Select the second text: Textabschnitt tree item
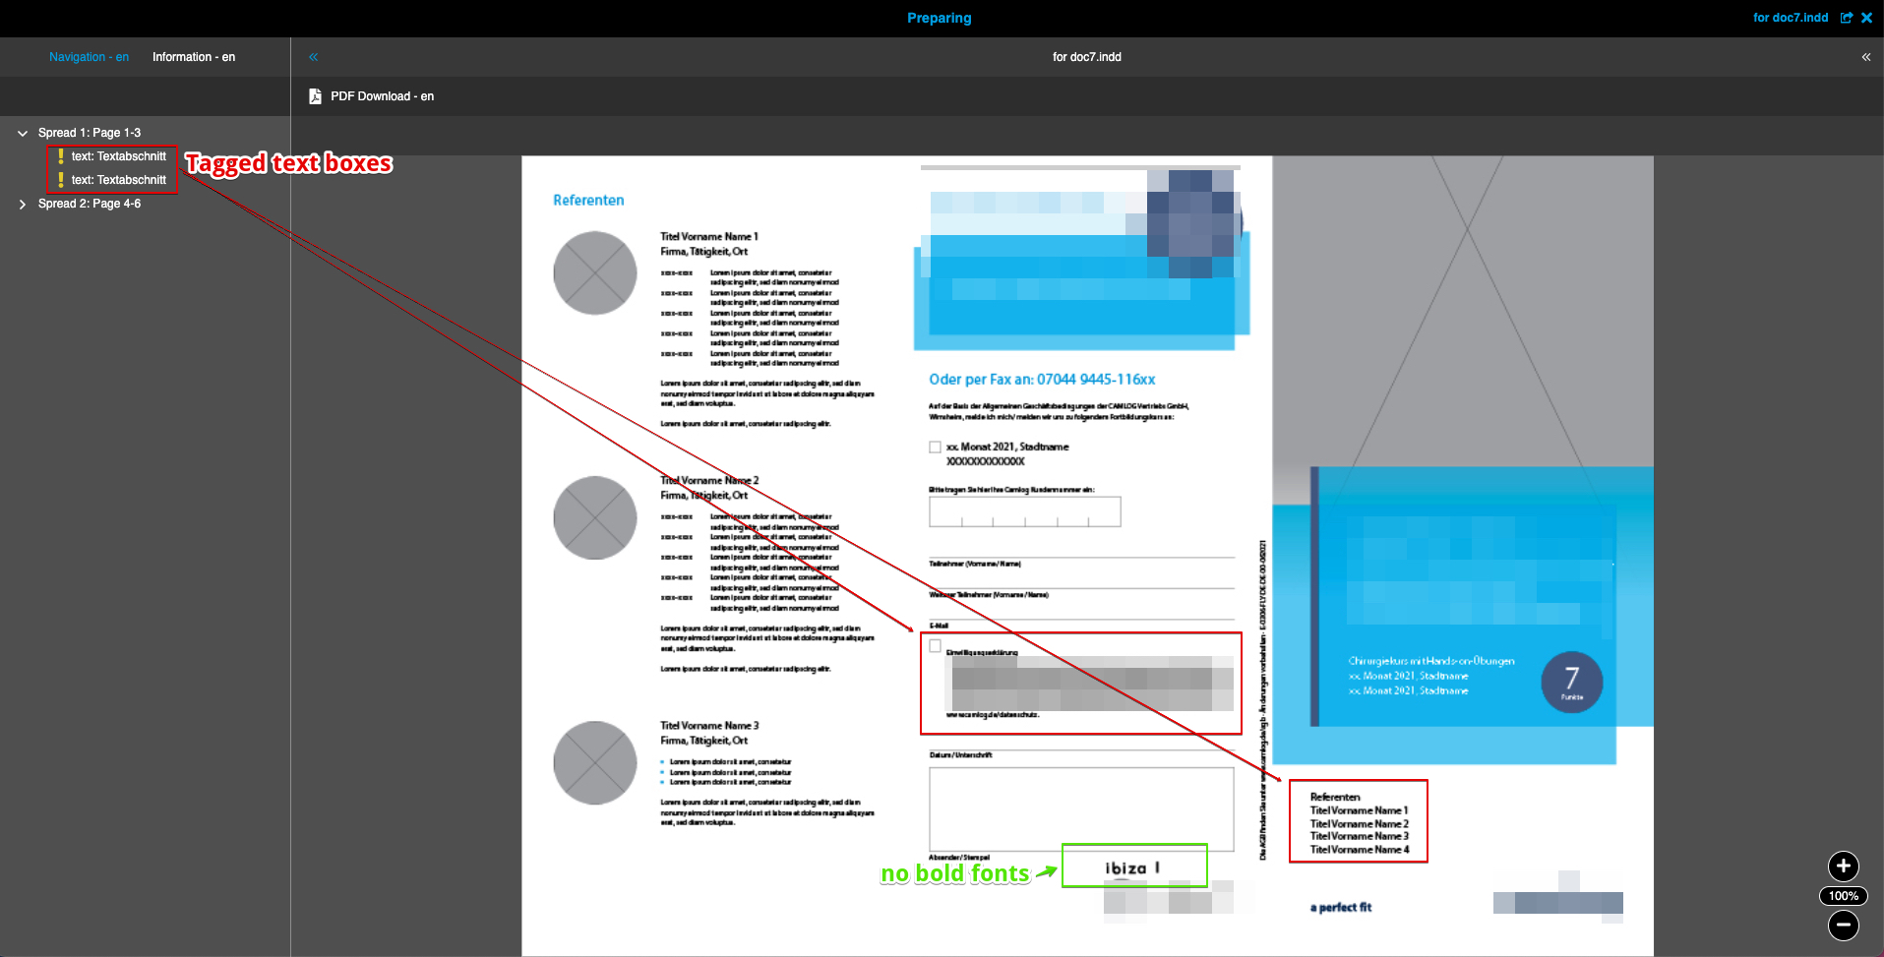The height and width of the screenshot is (957, 1884). 119,180
